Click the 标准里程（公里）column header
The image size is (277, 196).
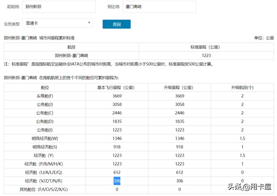tap(206, 47)
